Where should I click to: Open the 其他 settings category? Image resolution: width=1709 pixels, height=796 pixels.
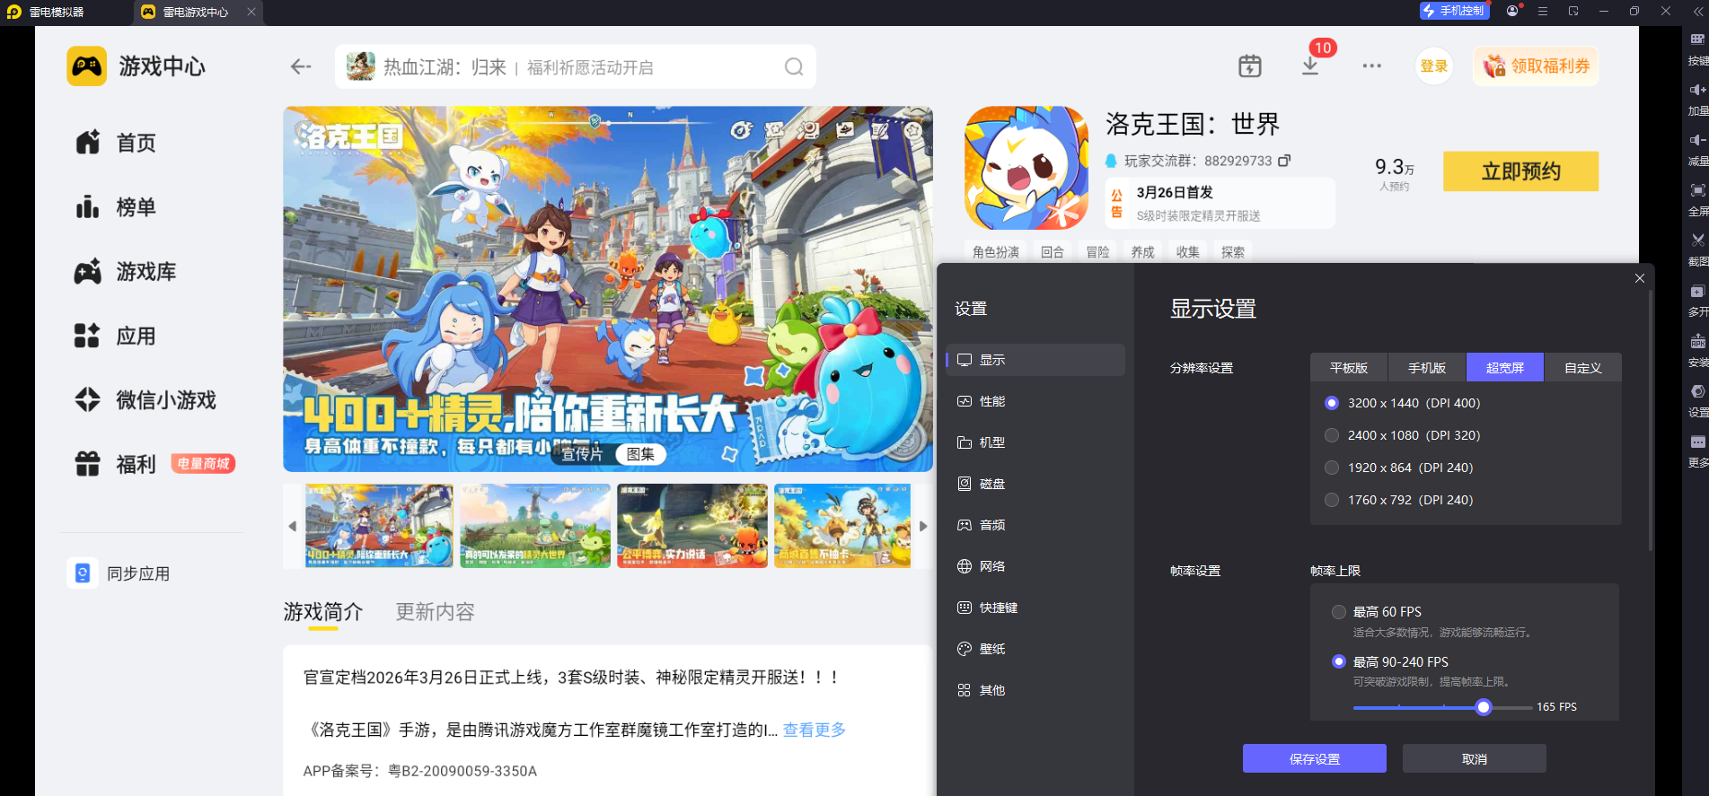(x=1035, y=690)
